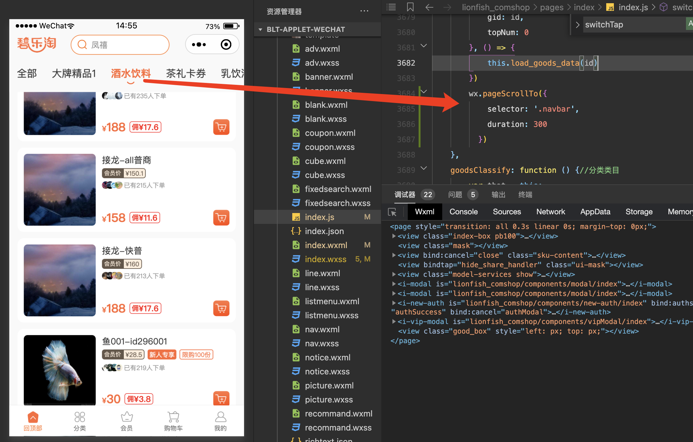Tap the betta fish product thumbnail
This screenshot has height=442, width=693.
click(60, 370)
